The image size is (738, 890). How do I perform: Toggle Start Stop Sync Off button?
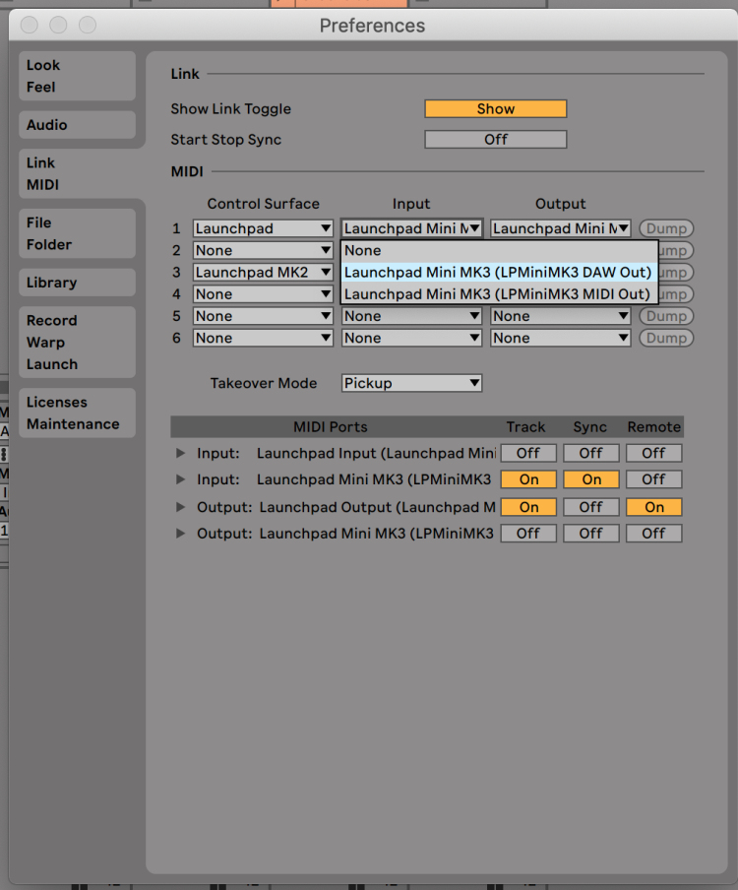click(495, 139)
